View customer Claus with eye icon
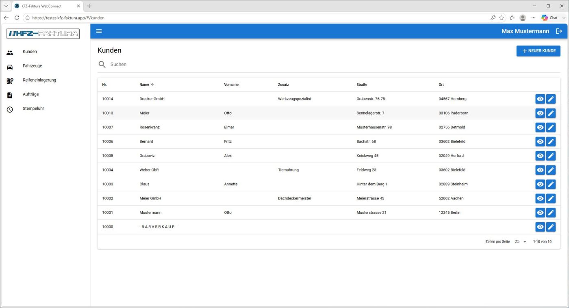 point(540,184)
